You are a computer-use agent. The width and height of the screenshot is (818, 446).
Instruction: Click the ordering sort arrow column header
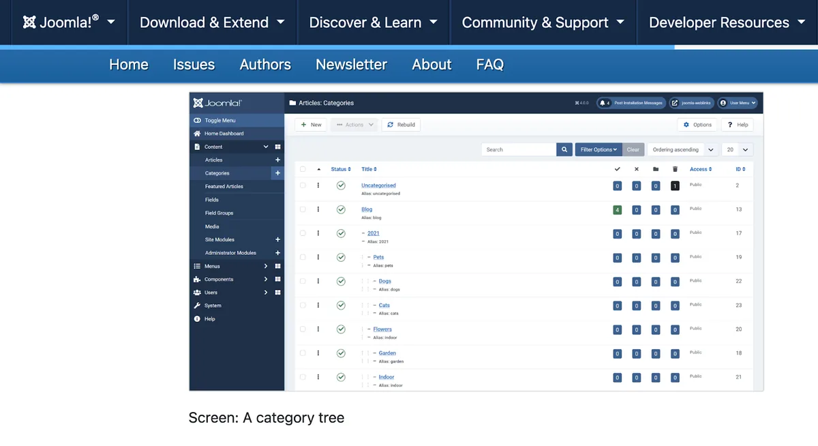click(x=318, y=169)
